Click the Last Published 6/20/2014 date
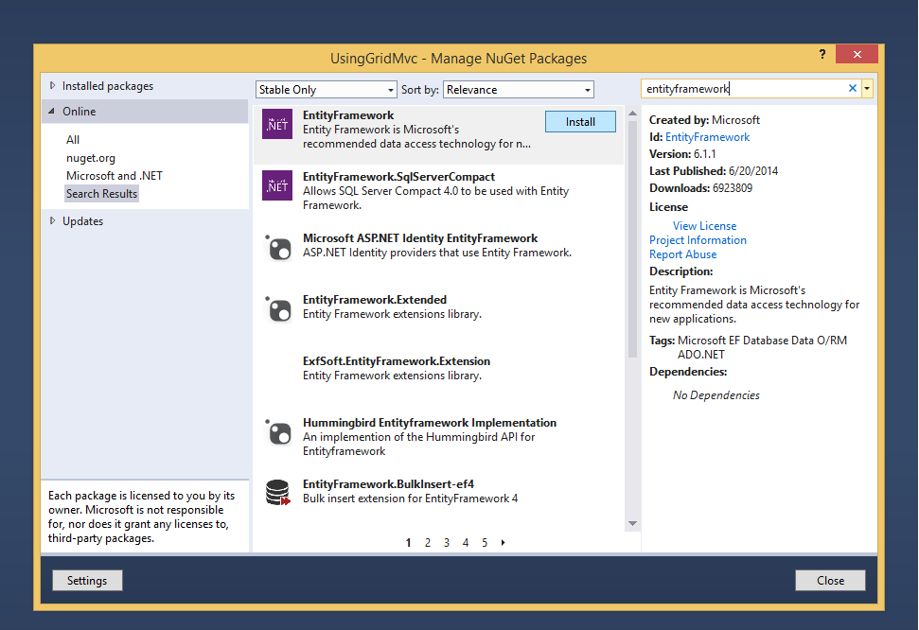Screen dimensions: 919x630 pos(753,171)
